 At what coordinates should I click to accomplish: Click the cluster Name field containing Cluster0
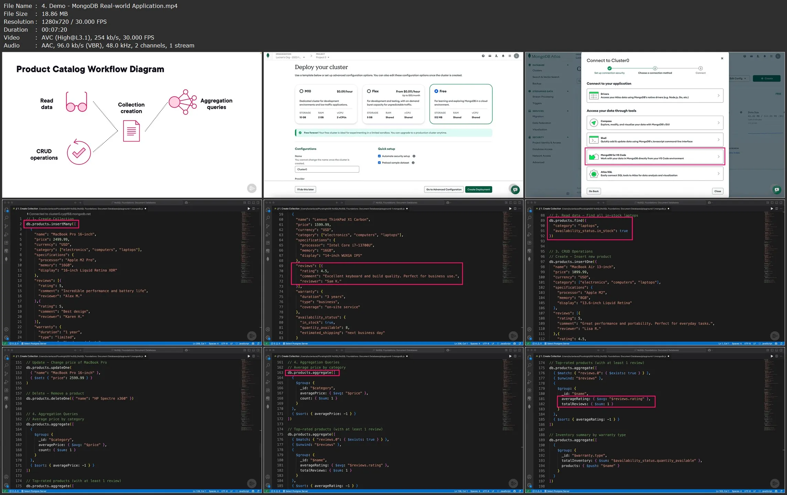tap(327, 169)
